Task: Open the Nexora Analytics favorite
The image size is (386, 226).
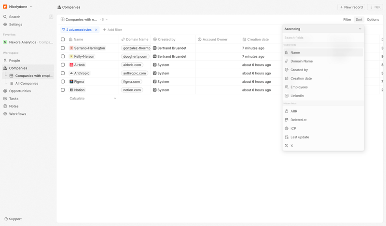Action: pos(28,42)
